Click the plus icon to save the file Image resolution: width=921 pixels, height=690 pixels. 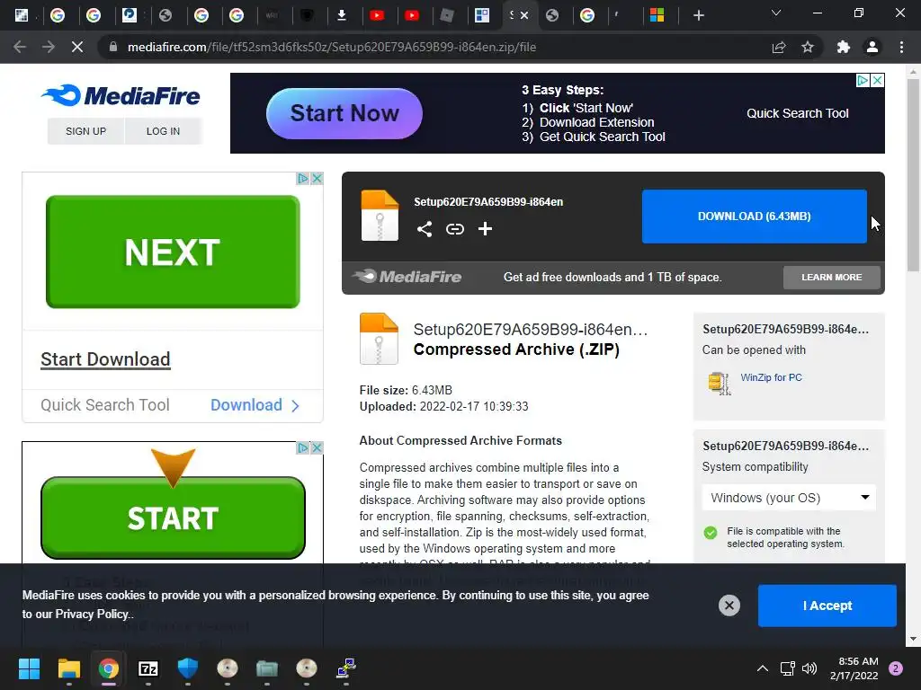tap(485, 229)
